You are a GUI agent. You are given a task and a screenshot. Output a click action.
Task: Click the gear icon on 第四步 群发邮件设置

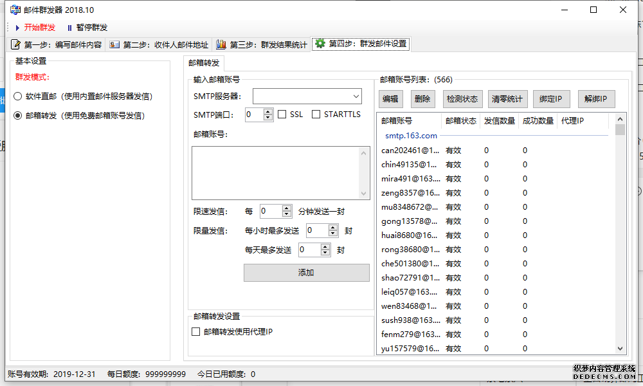[x=321, y=44]
